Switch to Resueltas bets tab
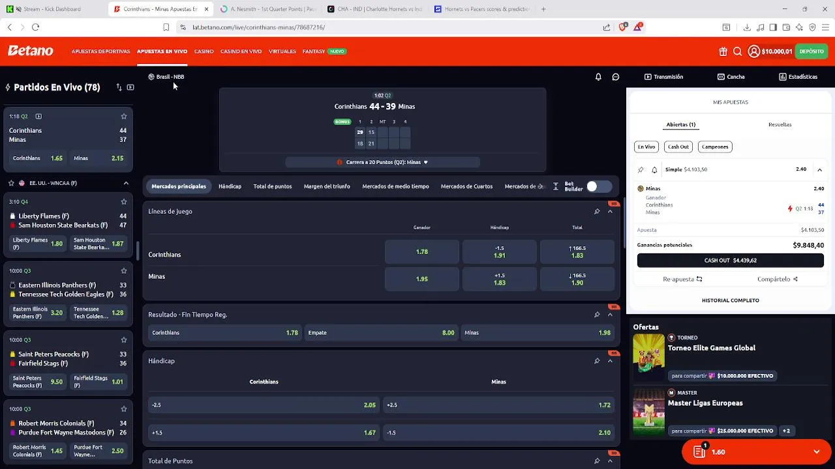 tap(780, 124)
